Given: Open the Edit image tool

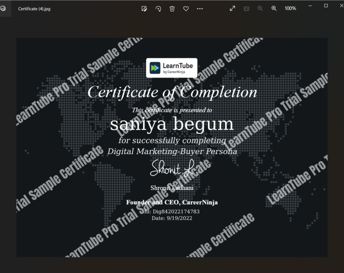Looking at the screenshot, I should pyautogui.click(x=144, y=9).
